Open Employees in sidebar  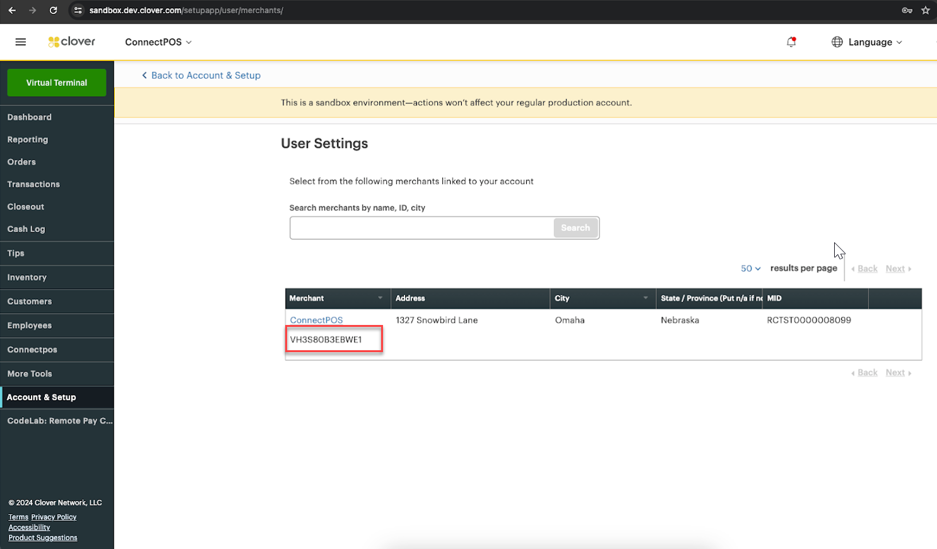click(x=57, y=326)
